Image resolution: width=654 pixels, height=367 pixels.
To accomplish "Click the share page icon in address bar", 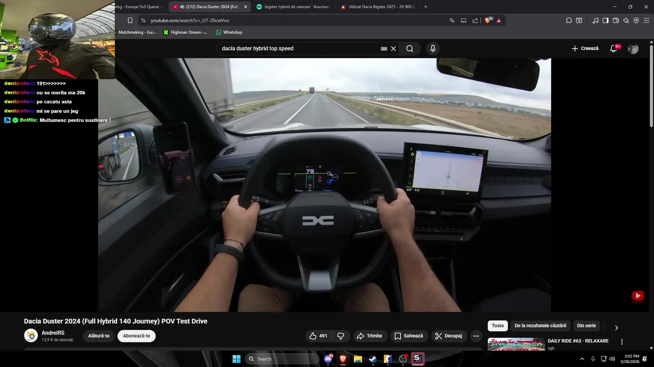I will (475, 20).
